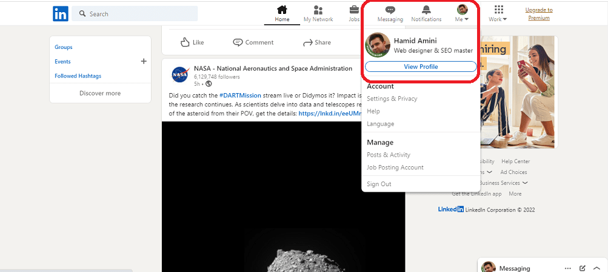Click the LinkedIn logo icon
This screenshot has width=608, height=272.
(61, 14)
